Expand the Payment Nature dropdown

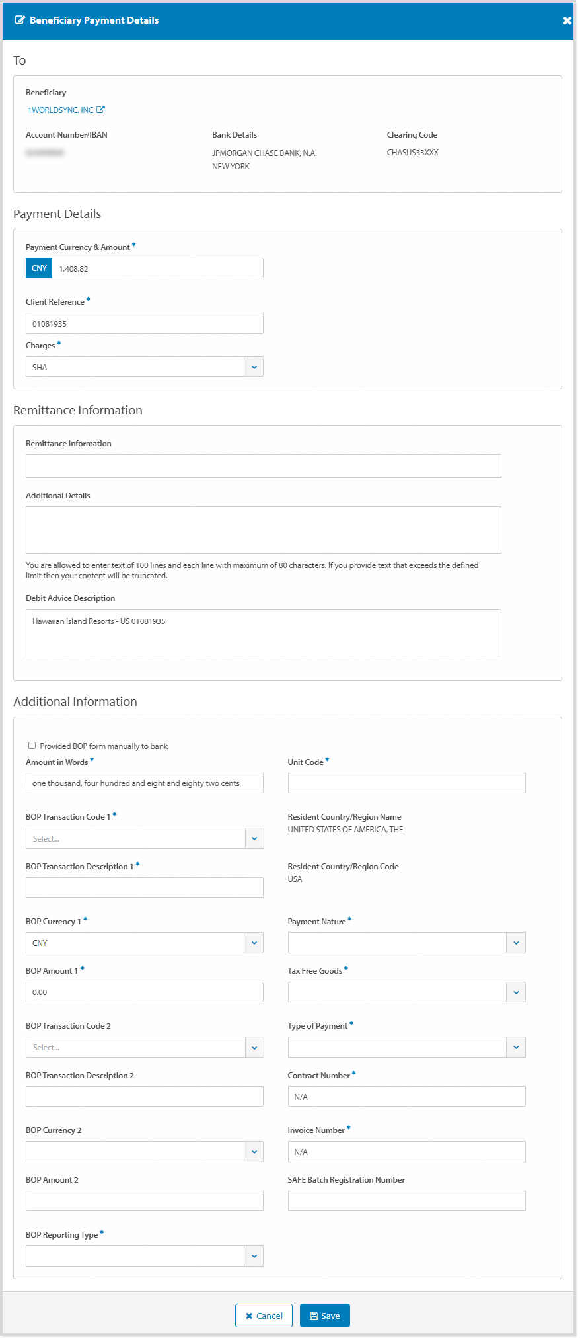coord(515,942)
